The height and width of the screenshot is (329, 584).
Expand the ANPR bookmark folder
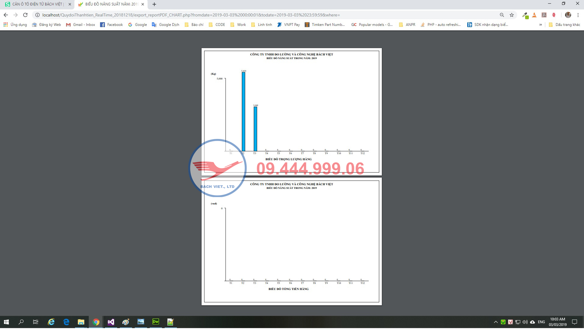407,25
